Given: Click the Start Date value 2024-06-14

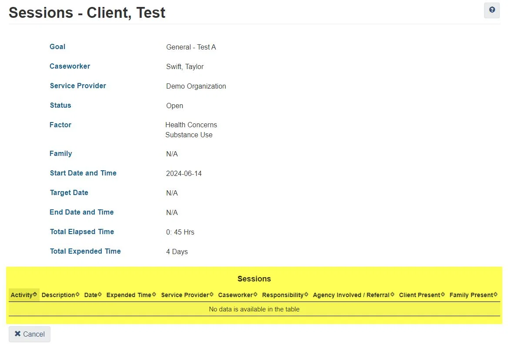Looking at the screenshot, I should point(184,173).
